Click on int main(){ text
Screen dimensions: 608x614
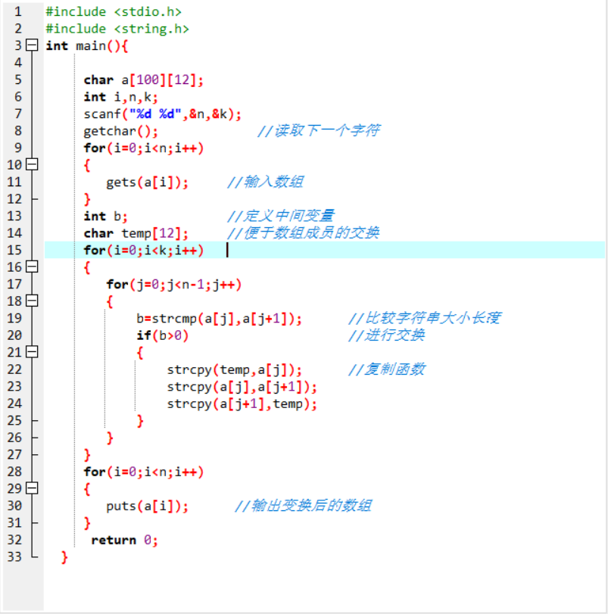86,46
